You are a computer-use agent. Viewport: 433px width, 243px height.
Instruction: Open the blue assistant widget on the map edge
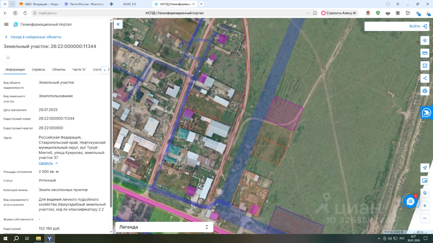pos(427,112)
